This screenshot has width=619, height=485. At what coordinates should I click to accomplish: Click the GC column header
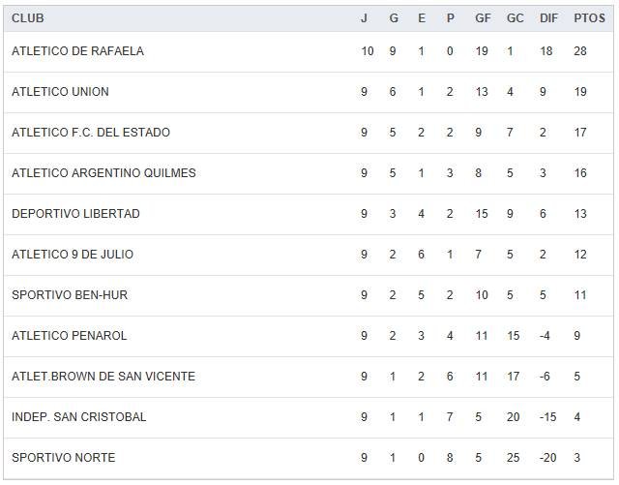[x=515, y=18]
